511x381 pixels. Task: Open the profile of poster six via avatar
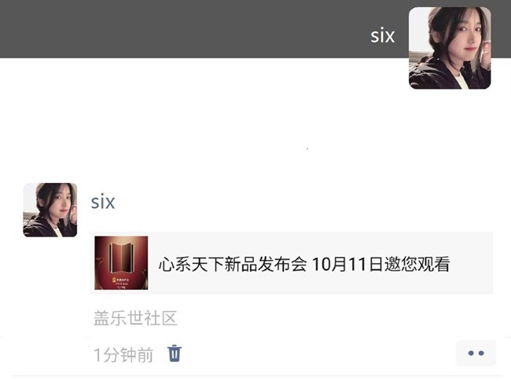pyautogui.click(x=50, y=210)
